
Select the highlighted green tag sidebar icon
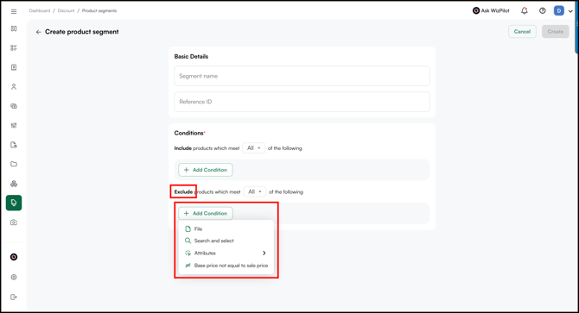[x=14, y=203]
